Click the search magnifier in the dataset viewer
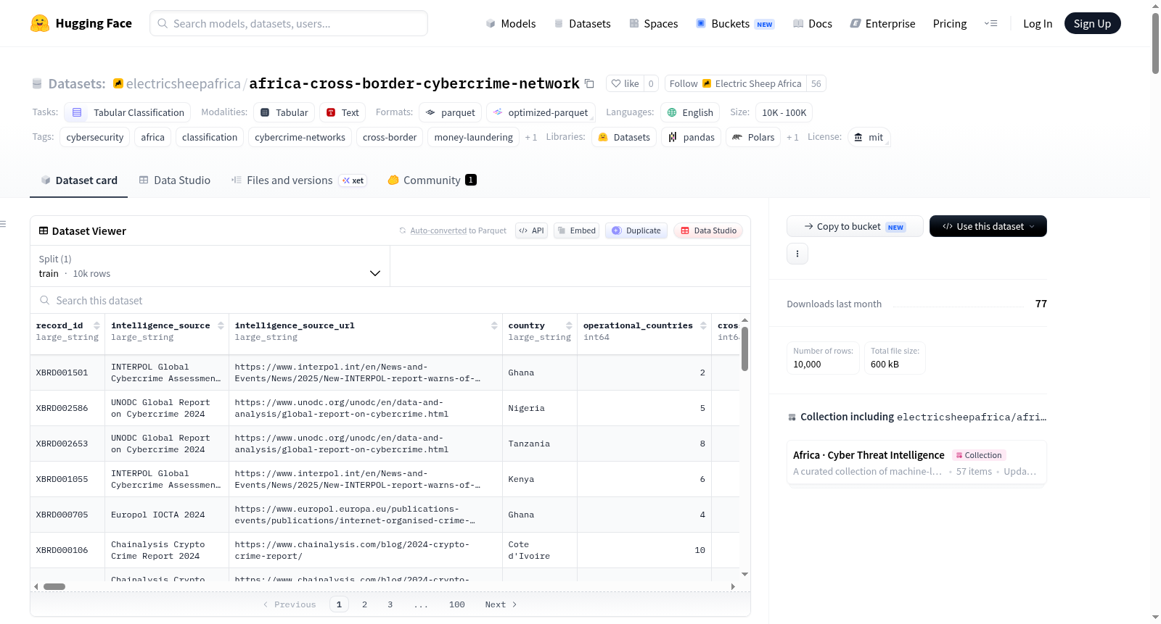The height and width of the screenshot is (624, 1161). click(x=45, y=300)
